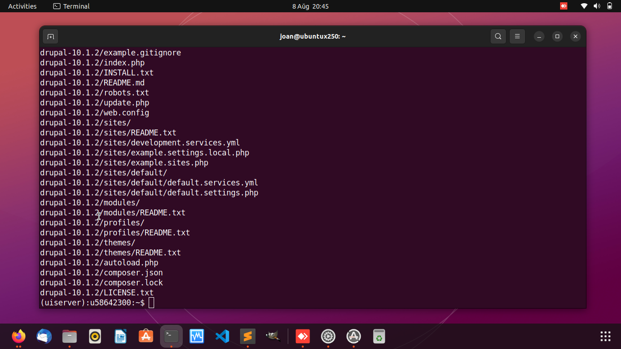Click the terminal prompt input cursor

tap(151, 303)
